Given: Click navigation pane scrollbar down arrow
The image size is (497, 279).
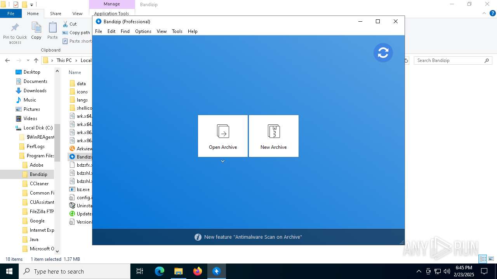Looking at the screenshot, I should click(x=57, y=251).
